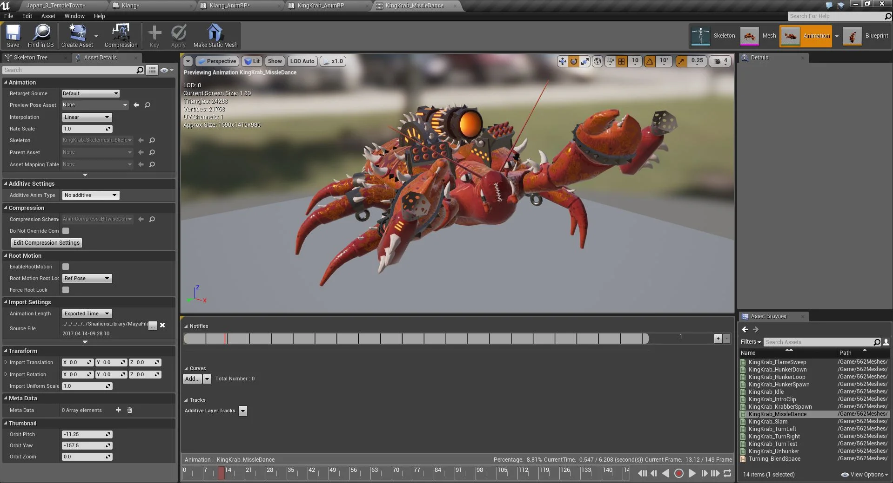
Task: Click the red record button
Action: [678, 473]
